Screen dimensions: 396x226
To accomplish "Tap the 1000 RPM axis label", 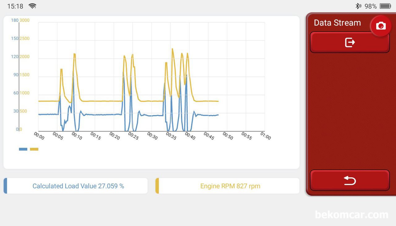I will tap(24, 93).
